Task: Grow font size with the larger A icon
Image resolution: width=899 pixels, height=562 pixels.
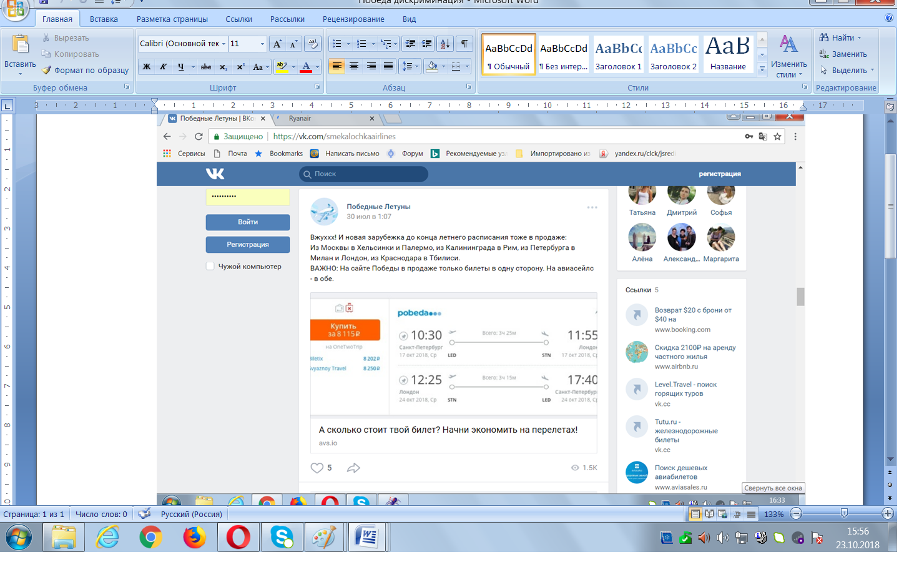Action: coord(277,44)
